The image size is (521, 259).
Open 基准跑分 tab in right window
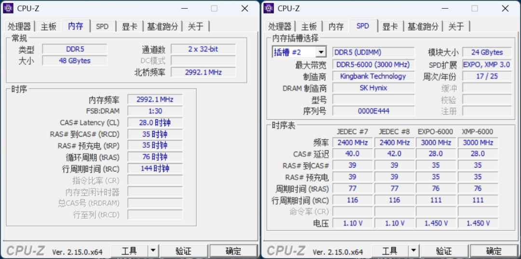point(424,26)
